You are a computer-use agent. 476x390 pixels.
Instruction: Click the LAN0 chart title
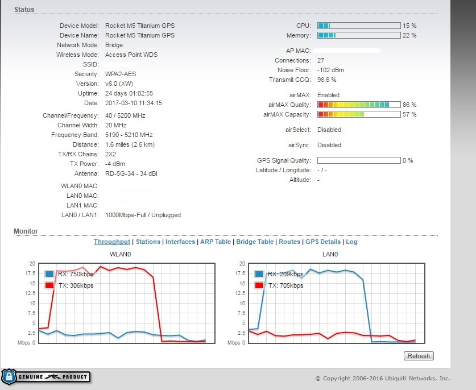[330, 254]
